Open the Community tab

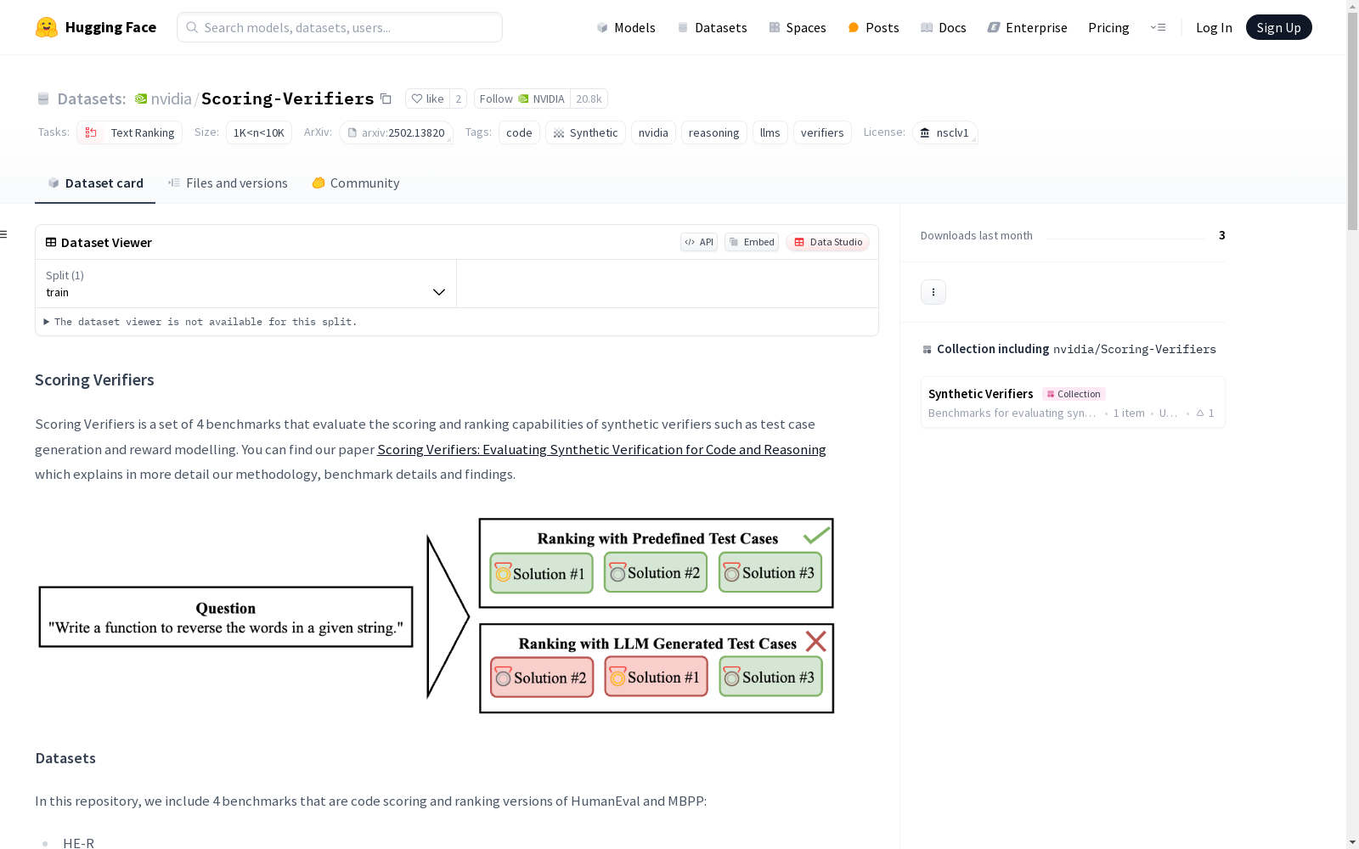[x=356, y=183]
